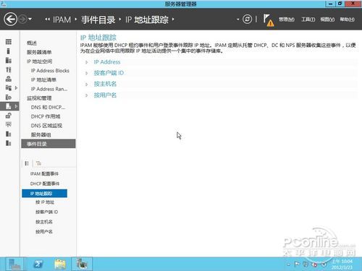Open the dropdown arrow left of Refresh
The width and height of the screenshot is (362, 271).
point(238,20)
